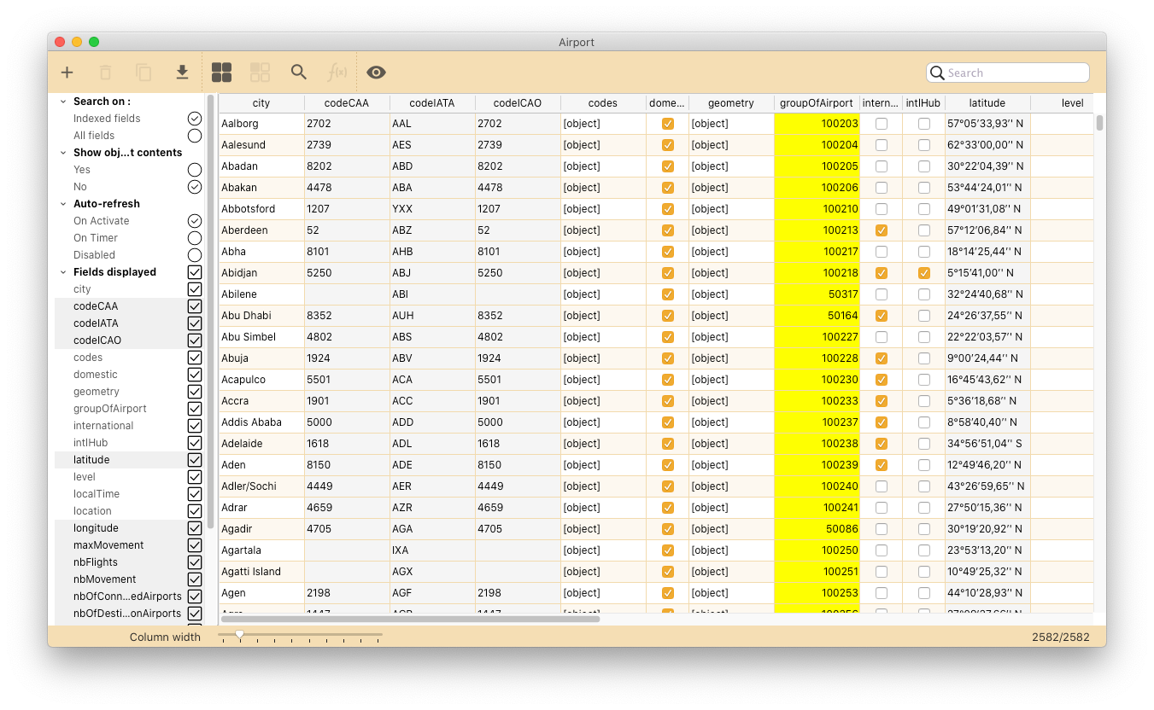Click the 'AUH' codeIATA cell
The height and width of the screenshot is (710, 1154).
click(x=432, y=316)
